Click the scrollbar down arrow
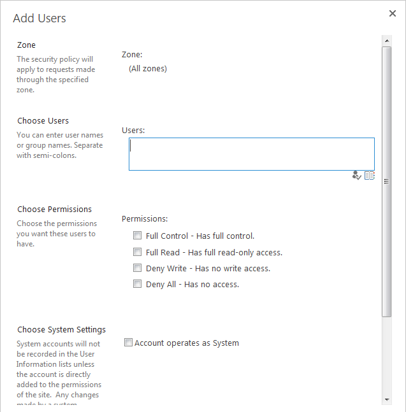The image size is (406, 412). [387, 400]
